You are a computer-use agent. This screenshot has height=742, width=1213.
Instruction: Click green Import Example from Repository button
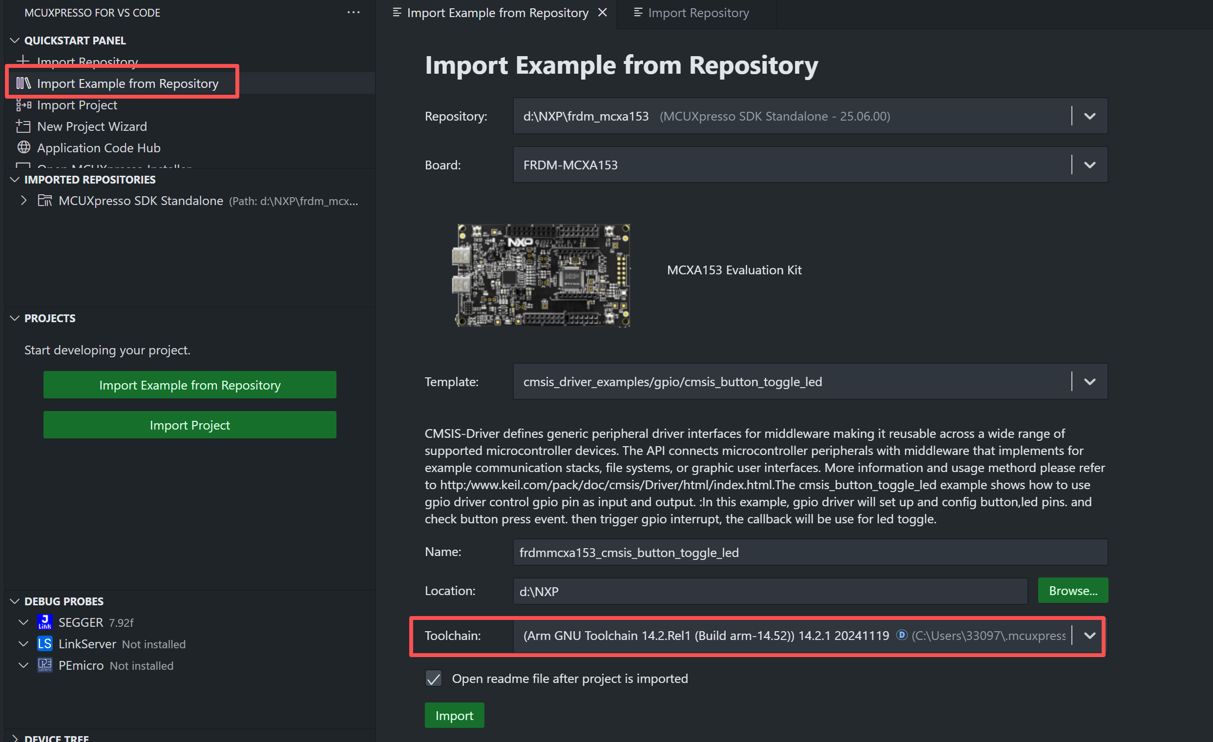click(189, 385)
